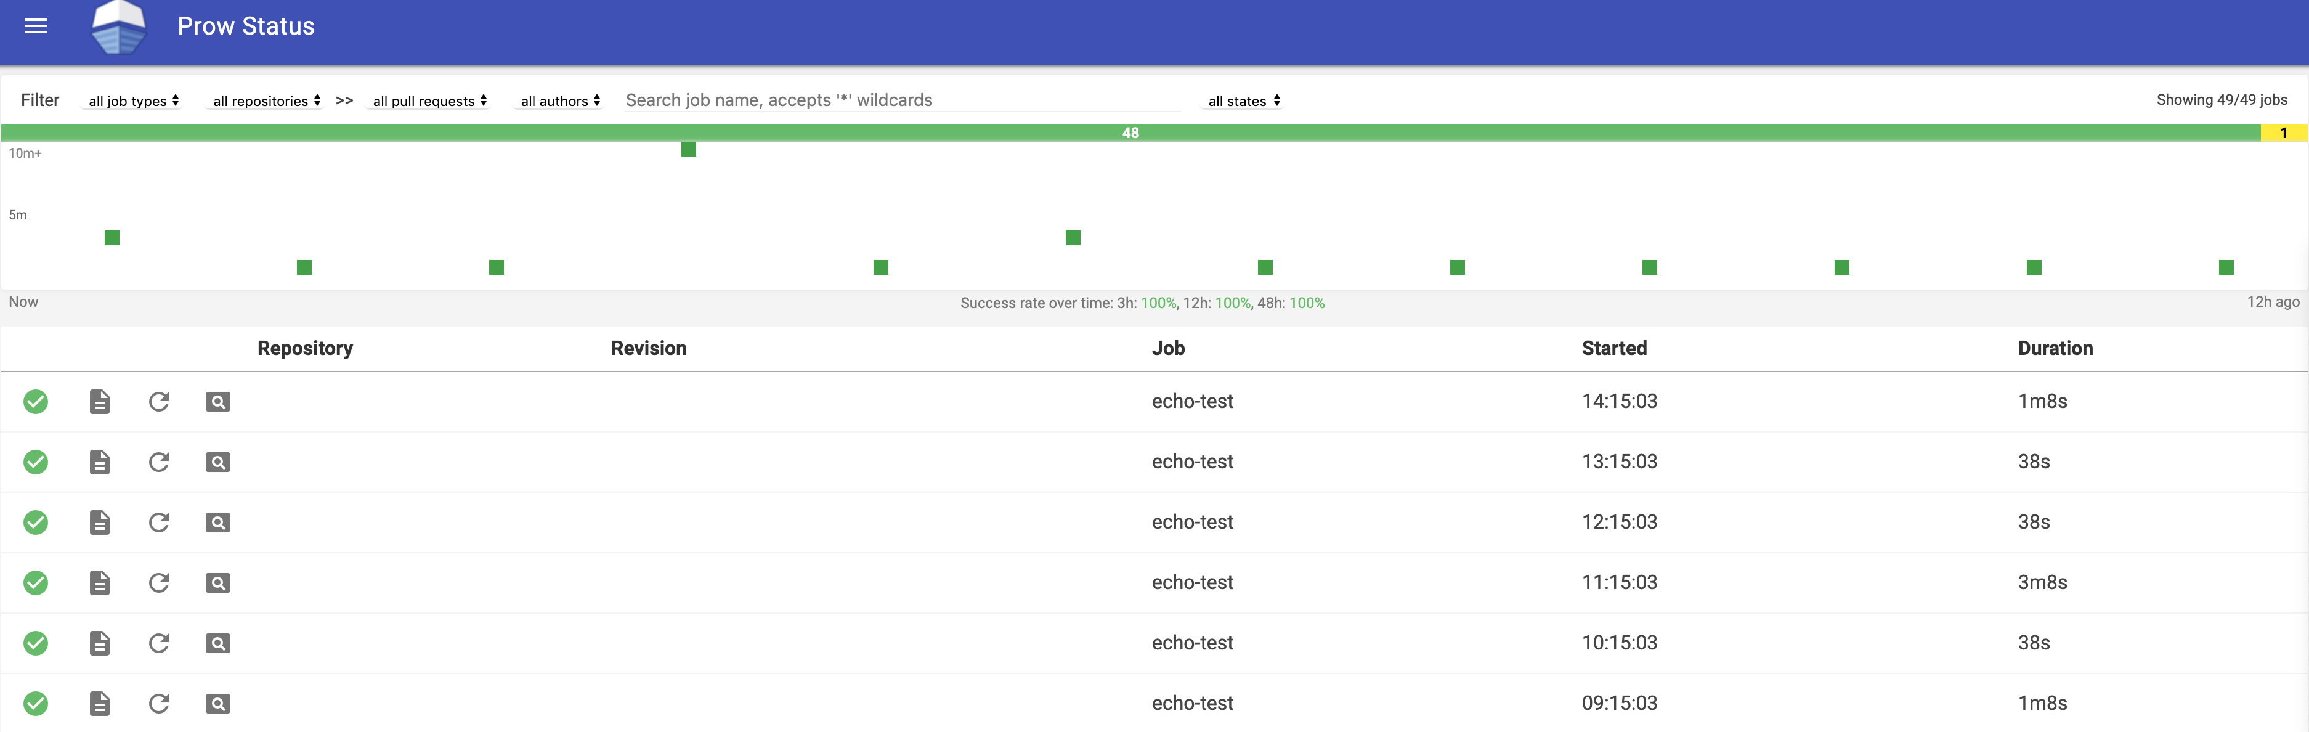The width and height of the screenshot is (2309, 732).
Task: Click the Revision column header
Action: point(649,349)
